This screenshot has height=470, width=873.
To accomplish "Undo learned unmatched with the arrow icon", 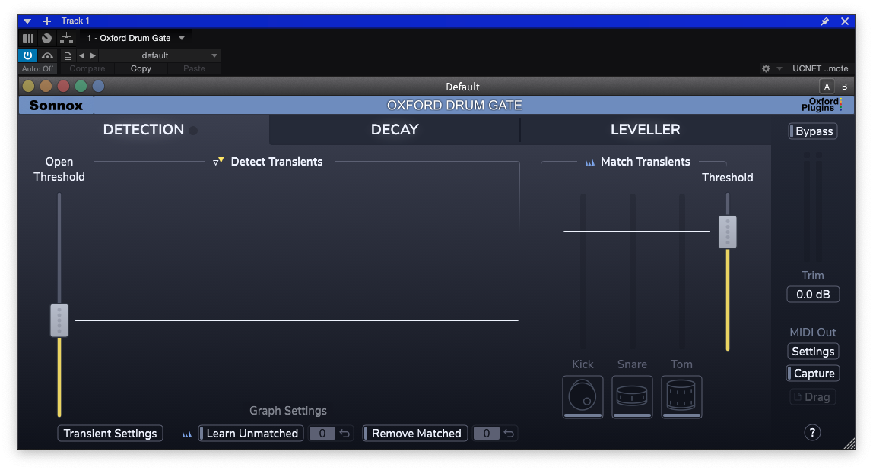I will (x=344, y=434).
